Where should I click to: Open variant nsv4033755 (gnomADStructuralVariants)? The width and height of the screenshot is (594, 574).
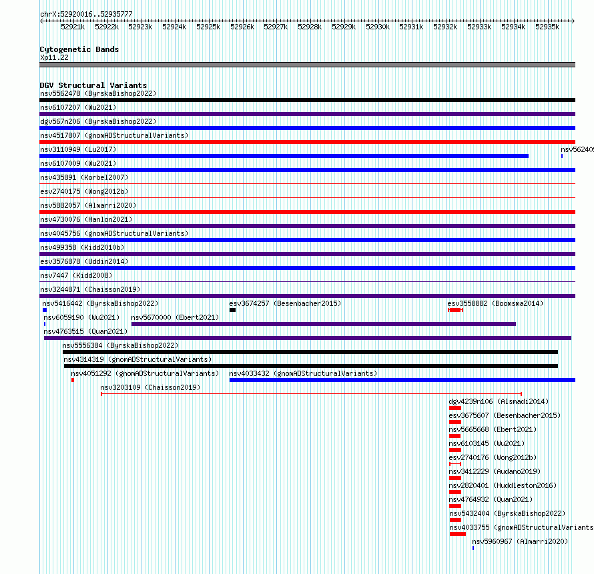pyautogui.click(x=522, y=527)
